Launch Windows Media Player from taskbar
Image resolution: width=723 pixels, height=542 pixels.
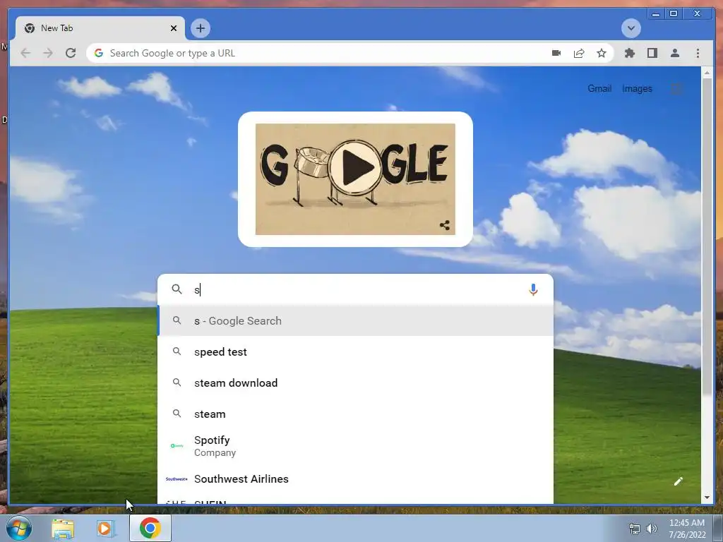point(104,528)
